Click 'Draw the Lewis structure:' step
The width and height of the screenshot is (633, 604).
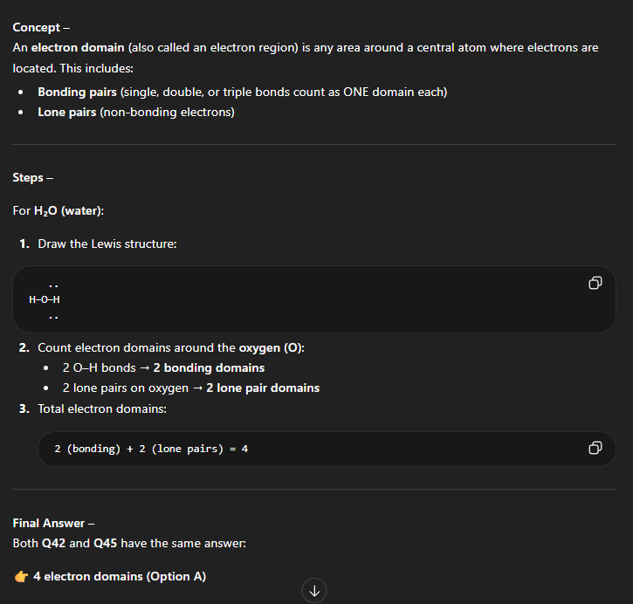[x=107, y=244]
